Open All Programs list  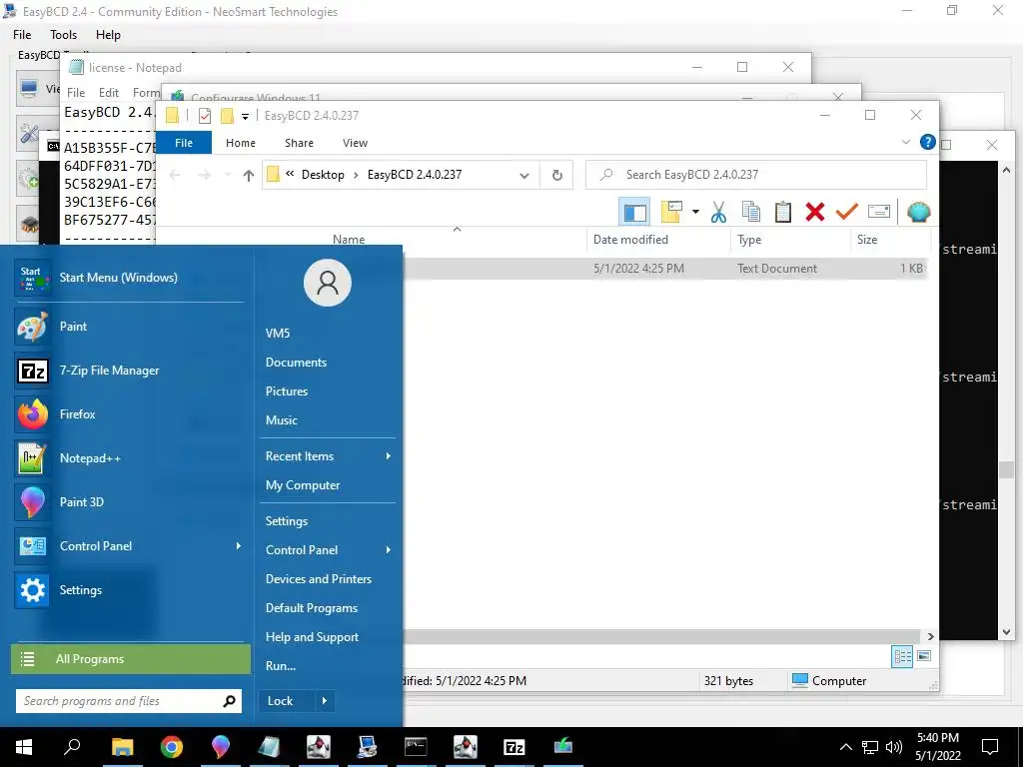tap(131, 659)
